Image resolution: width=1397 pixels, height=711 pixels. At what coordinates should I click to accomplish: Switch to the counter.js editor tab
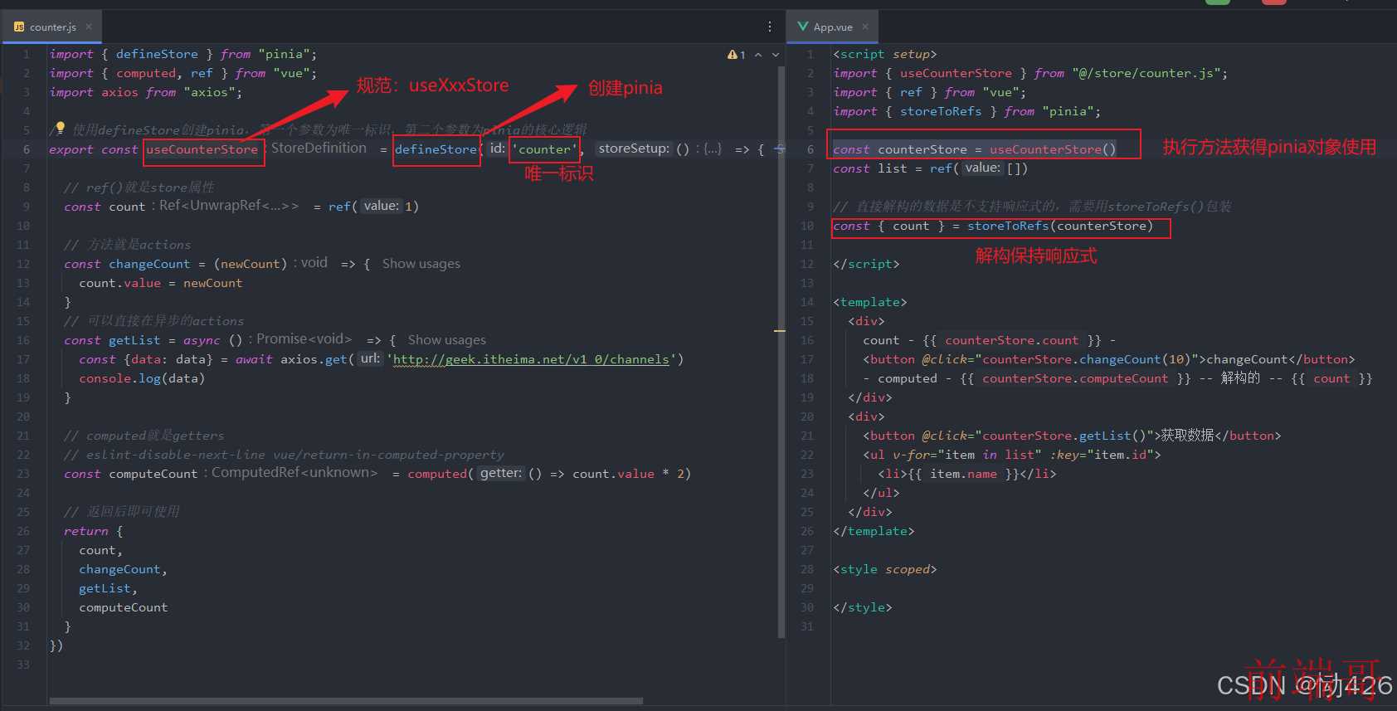(51, 27)
